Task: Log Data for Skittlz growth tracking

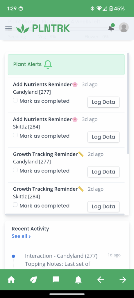Action: pos(103,207)
